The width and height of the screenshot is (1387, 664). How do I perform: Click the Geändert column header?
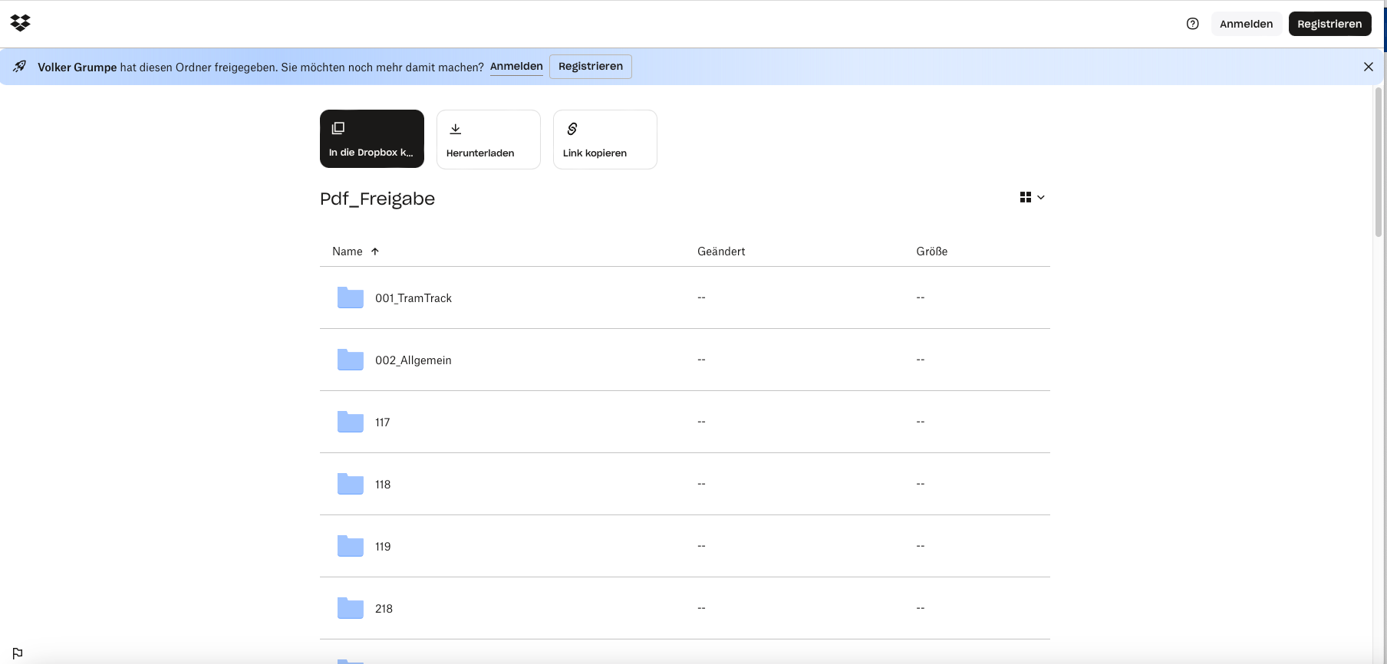(x=721, y=251)
